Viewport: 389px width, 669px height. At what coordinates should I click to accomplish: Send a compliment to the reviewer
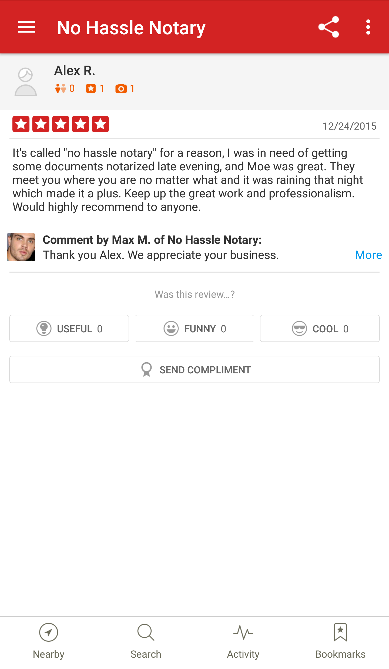[194, 370]
